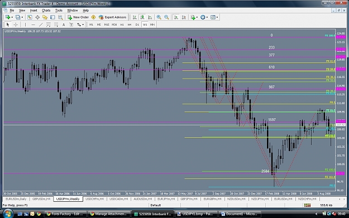Screen dimensions: 349x218
Task: Open the Indicators list icon
Action: (x=193, y=17)
